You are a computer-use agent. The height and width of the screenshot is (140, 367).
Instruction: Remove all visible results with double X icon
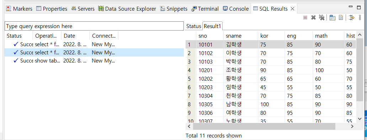tap(321, 17)
